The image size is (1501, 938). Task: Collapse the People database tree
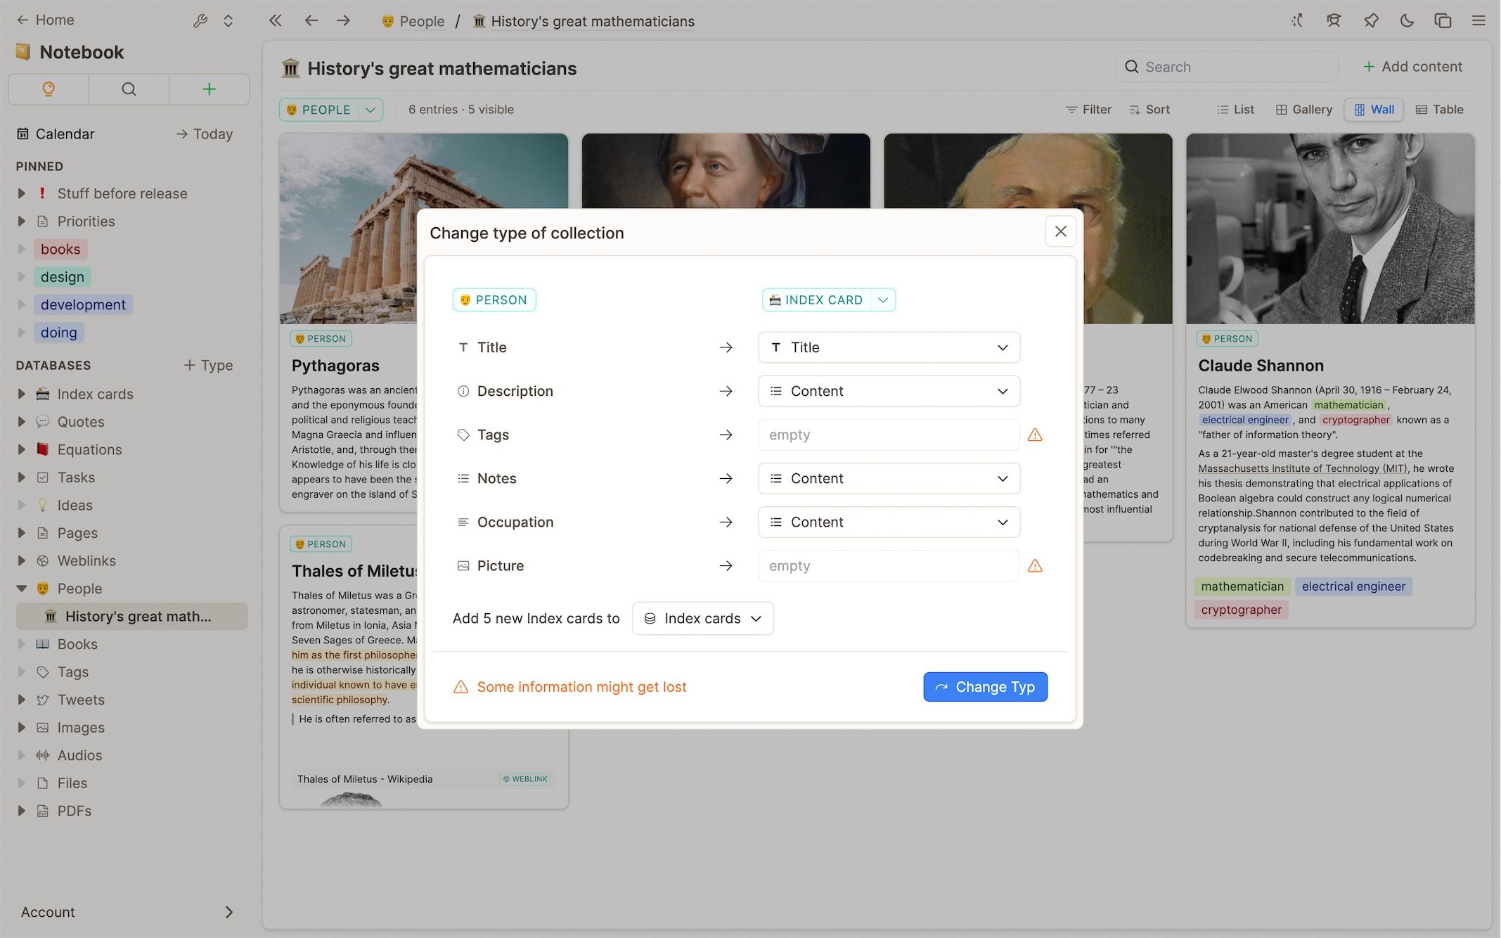(x=21, y=589)
